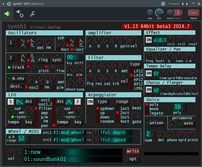Click the TRACK selector box
202x167 pixels.
pyautogui.click(x=193, y=13)
